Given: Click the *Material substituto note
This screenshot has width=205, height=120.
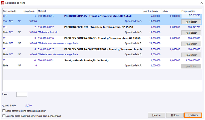Looking at the screenshot, I should (48, 32).
